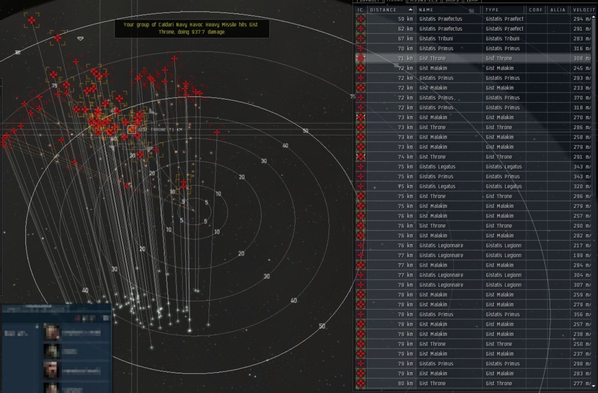Image resolution: width=598 pixels, height=393 pixels.
Task: Select icon of Gistatis Legatus moving 320 m/s
Action: tap(360, 186)
